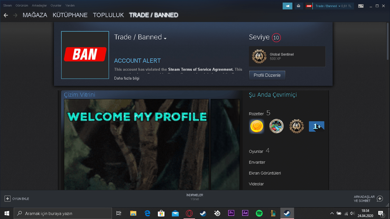Open the bronze emblem badge under Rozetler
390x219 pixels.
(x=296, y=126)
